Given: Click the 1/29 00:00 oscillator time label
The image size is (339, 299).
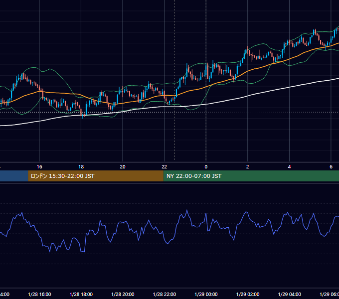Looking at the screenshot, I should [206, 294].
